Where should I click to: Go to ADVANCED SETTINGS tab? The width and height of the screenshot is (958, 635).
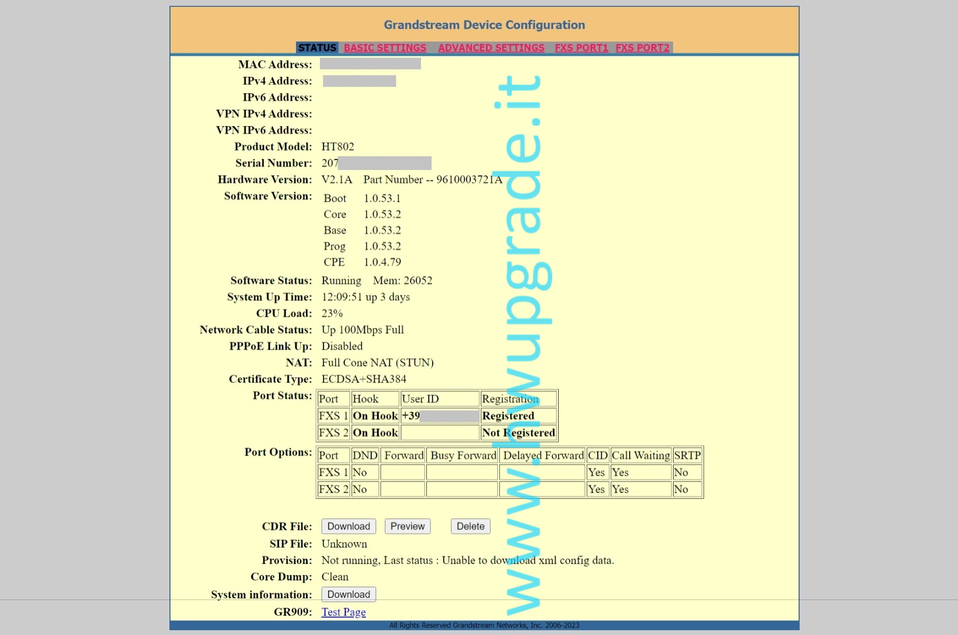click(x=491, y=48)
